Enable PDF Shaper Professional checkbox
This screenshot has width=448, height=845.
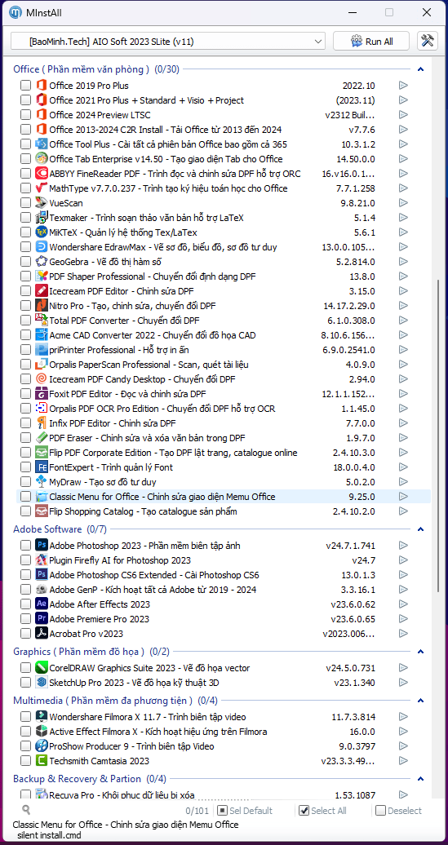pyautogui.click(x=25, y=277)
